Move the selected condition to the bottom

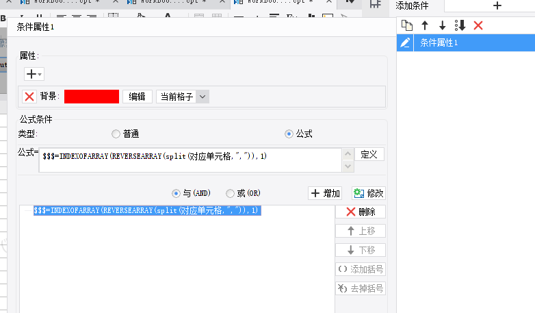[460, 25]
